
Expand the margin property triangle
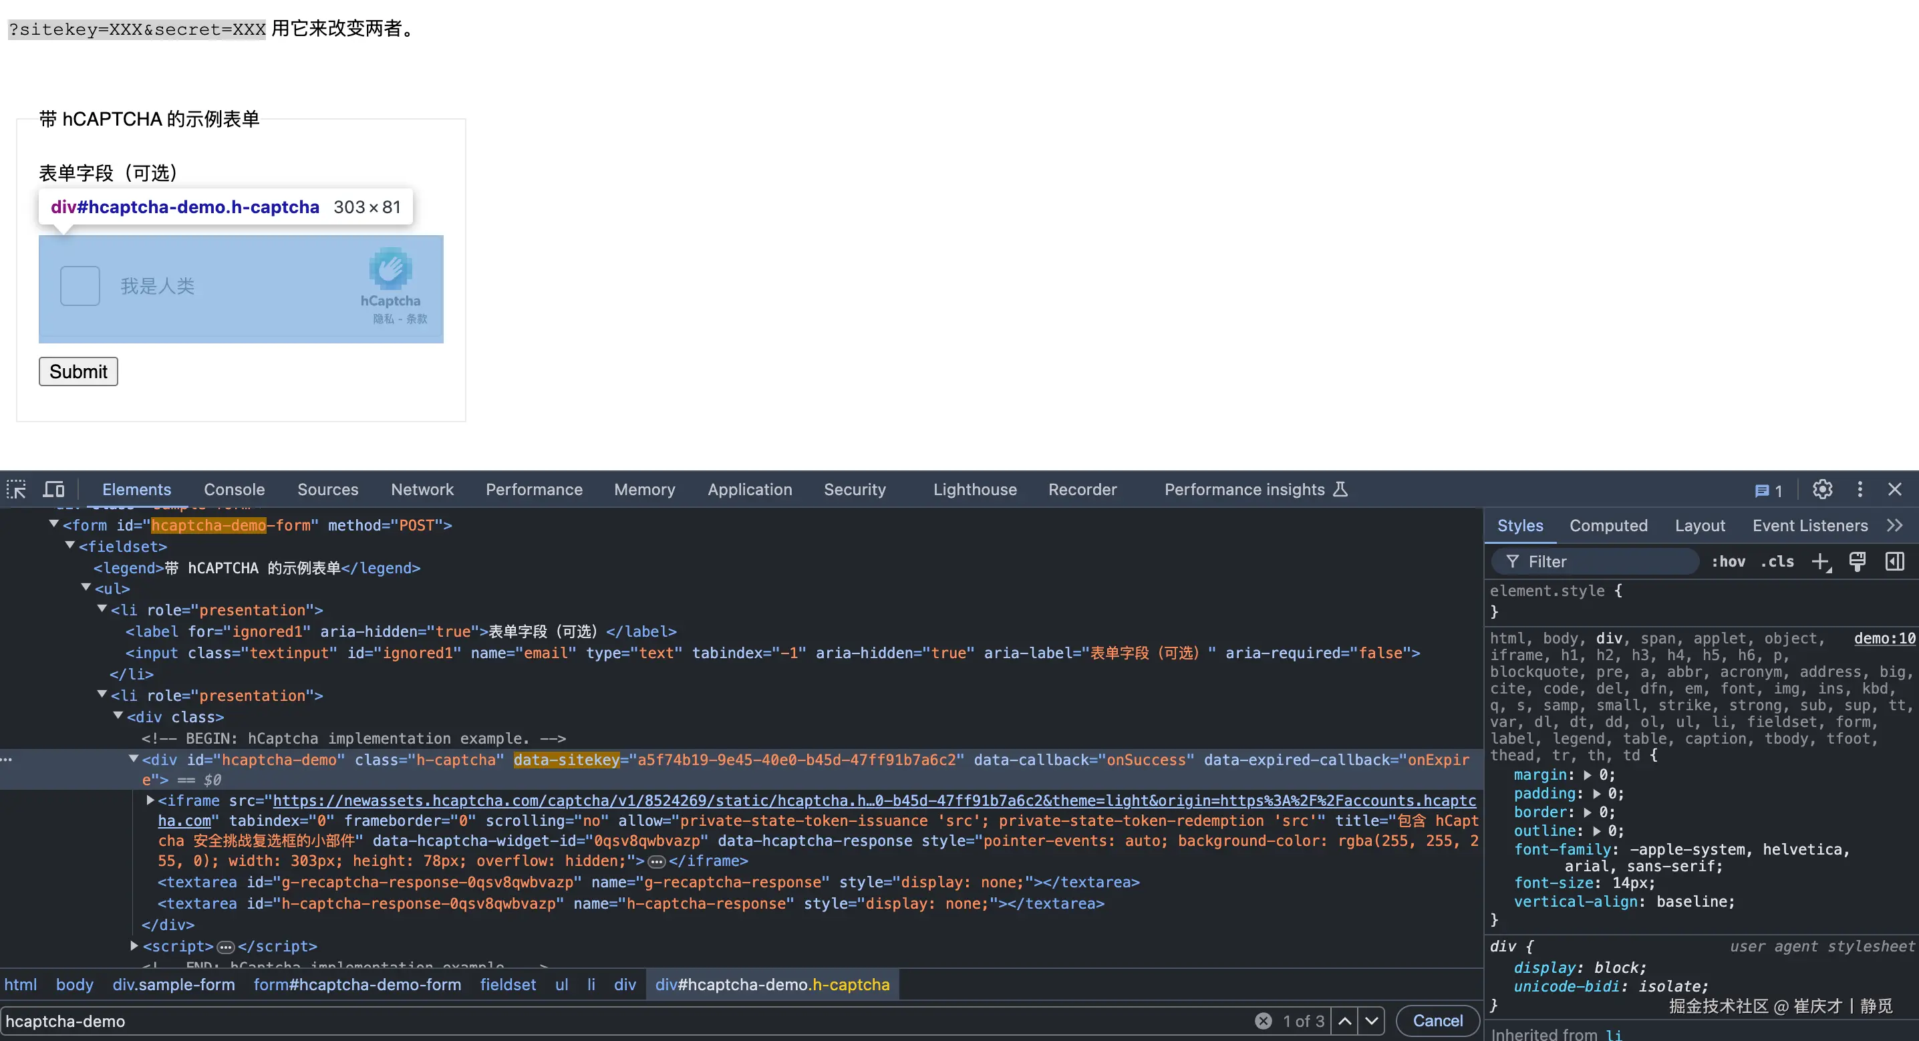1588,775
